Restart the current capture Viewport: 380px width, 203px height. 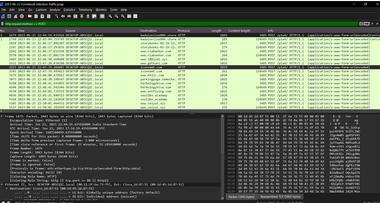(15, 16)
